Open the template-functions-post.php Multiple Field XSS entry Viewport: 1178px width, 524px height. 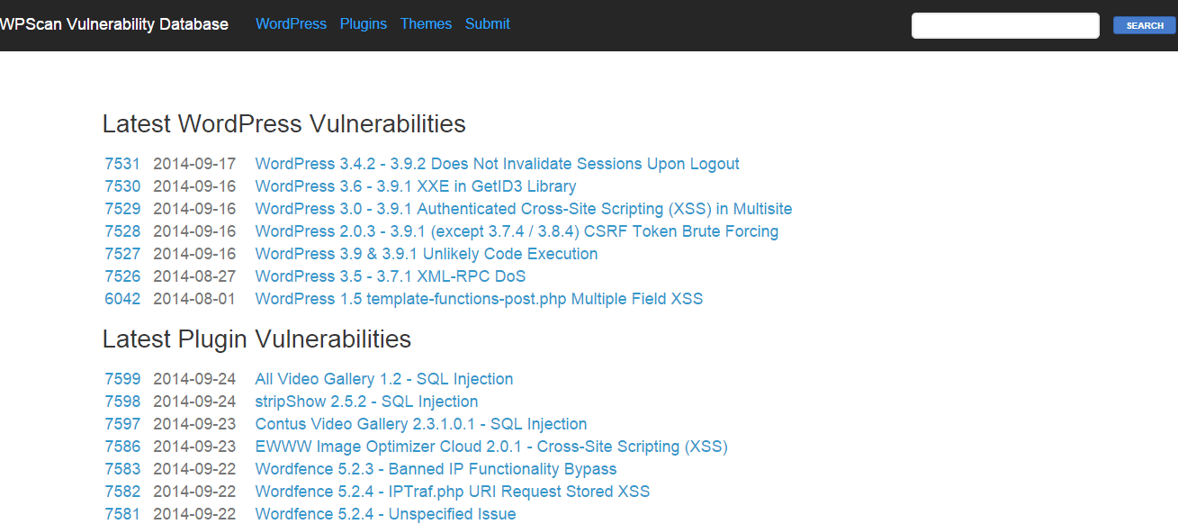(479, 298)
